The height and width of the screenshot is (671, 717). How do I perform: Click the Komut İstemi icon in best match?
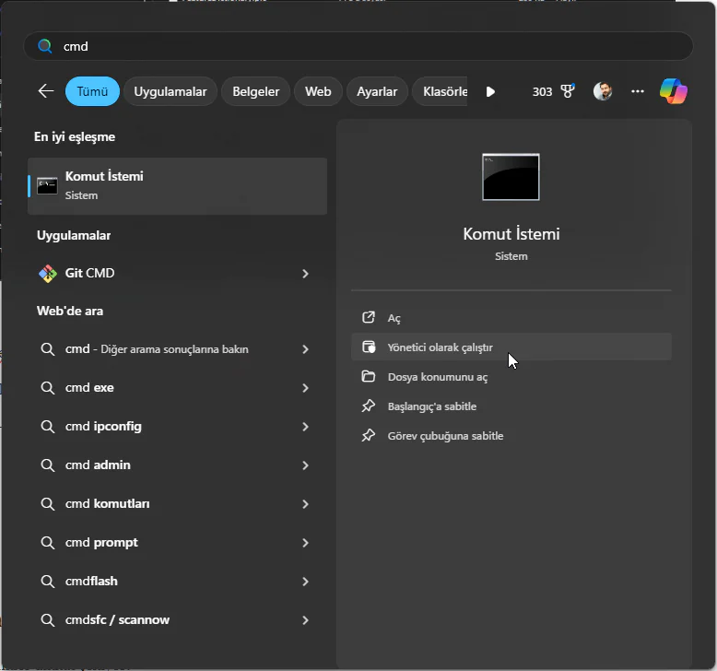[47, 185]
